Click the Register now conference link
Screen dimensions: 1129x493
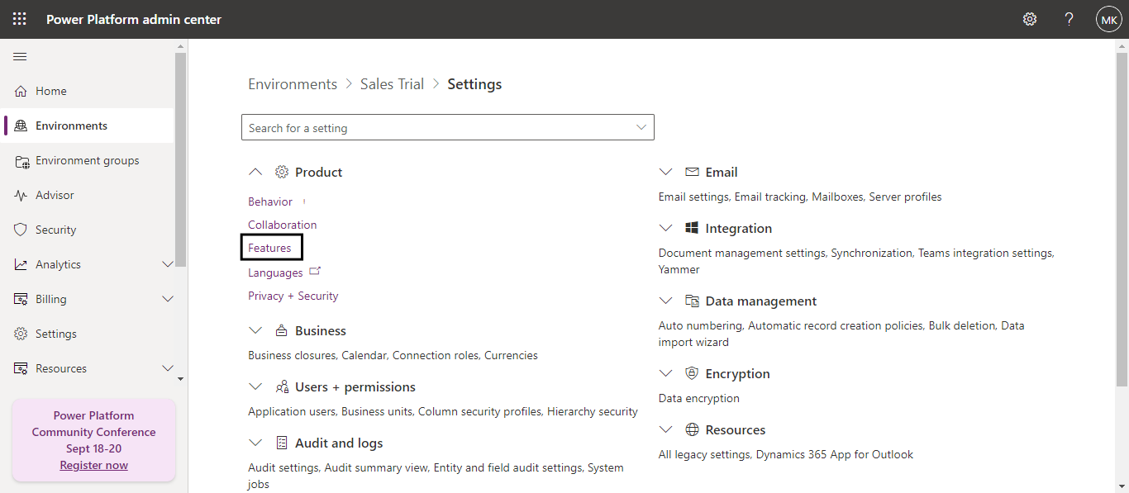(93, 465)
